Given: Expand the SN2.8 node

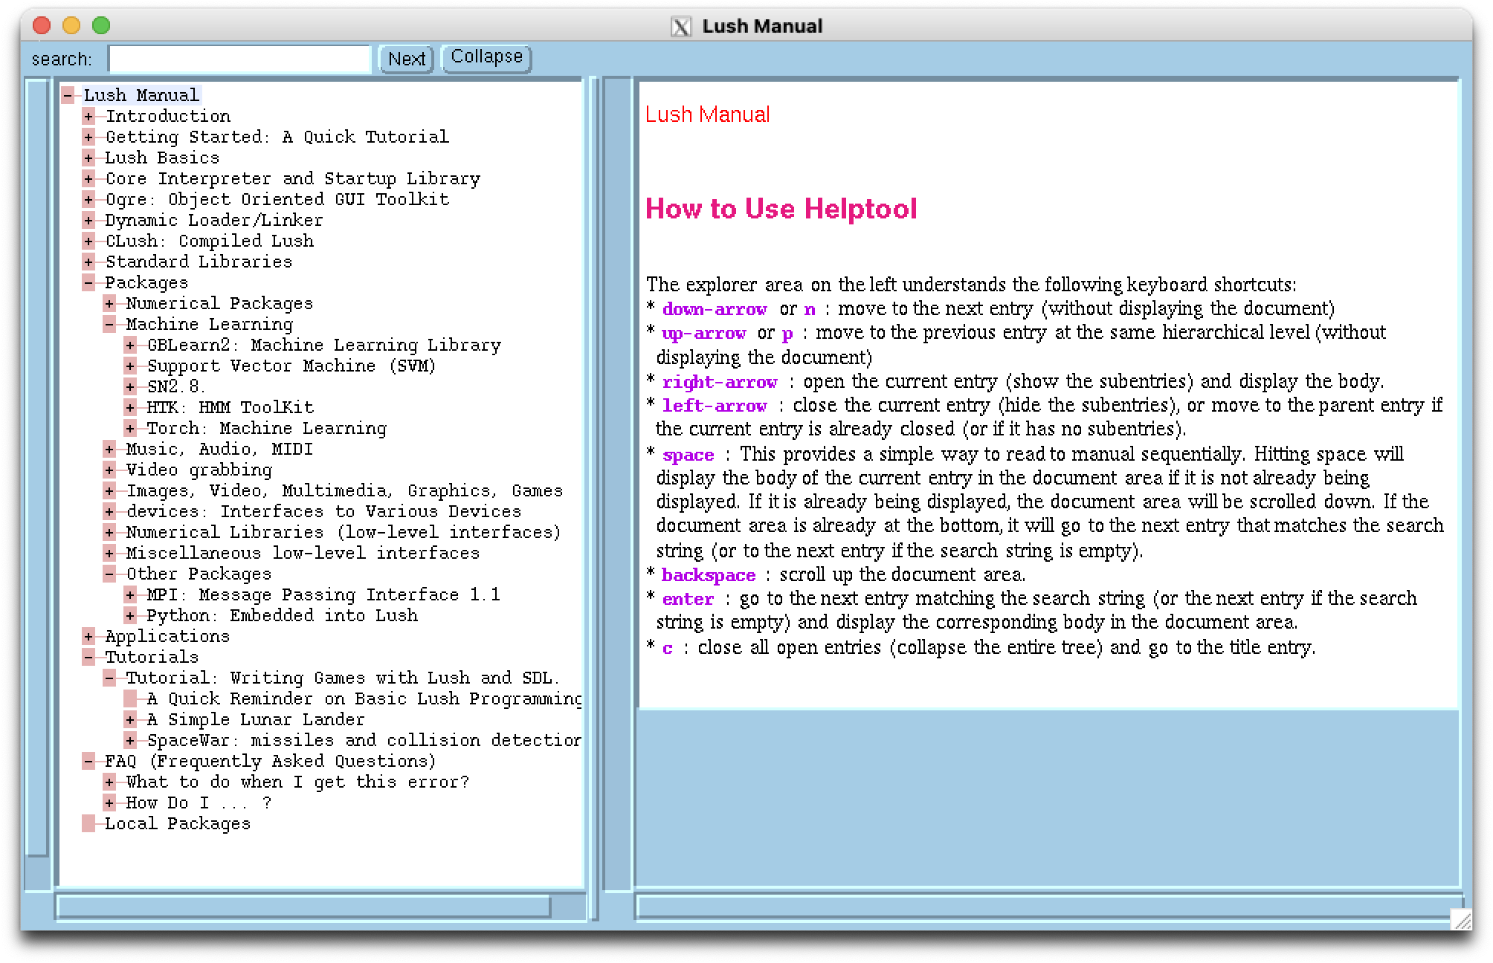Looking at the screenshot, I should (130, 386).
